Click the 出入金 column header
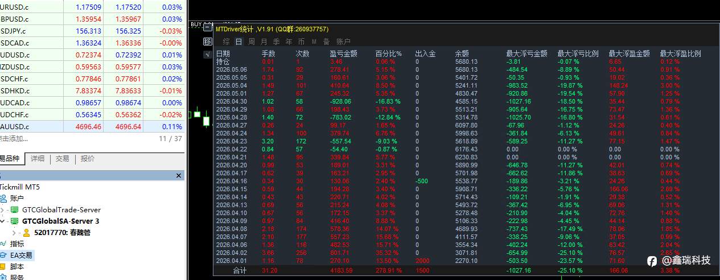 426,53
